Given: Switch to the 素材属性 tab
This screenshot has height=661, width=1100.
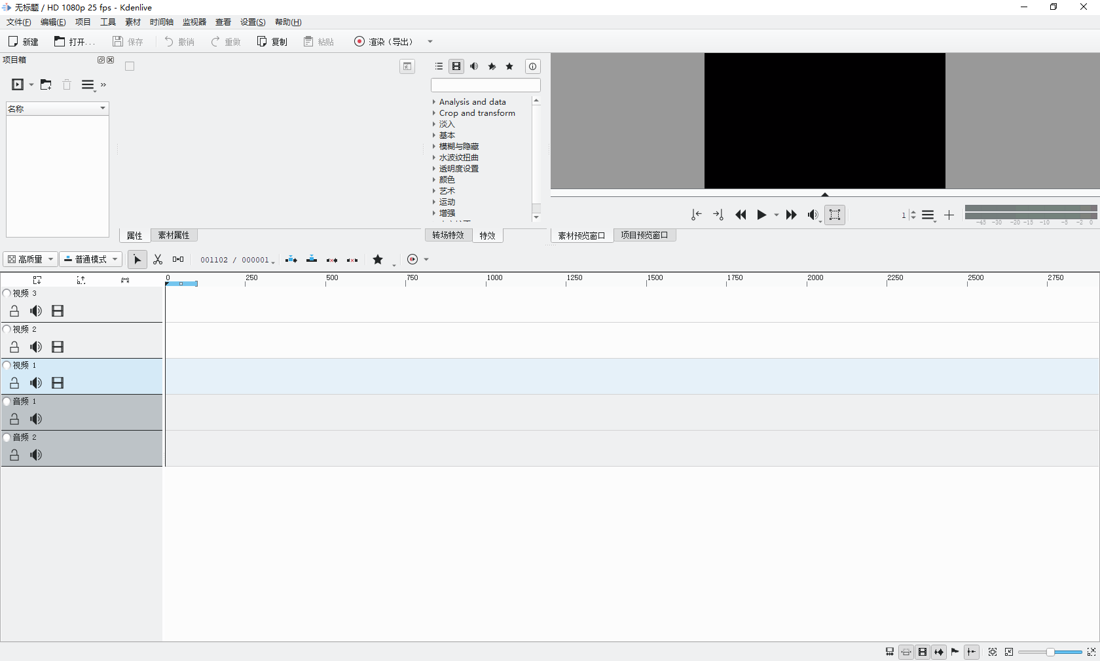Looking at the screenshot, I should pos(174,236).
